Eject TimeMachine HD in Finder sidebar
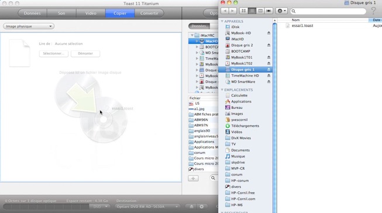The width and height of the screenshot is (382, 213). click(x=269, y=75)
